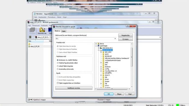Click the archive icon in the WinRAR address bar
Viewport: 189px width, 106px height.
pos(36,37)
